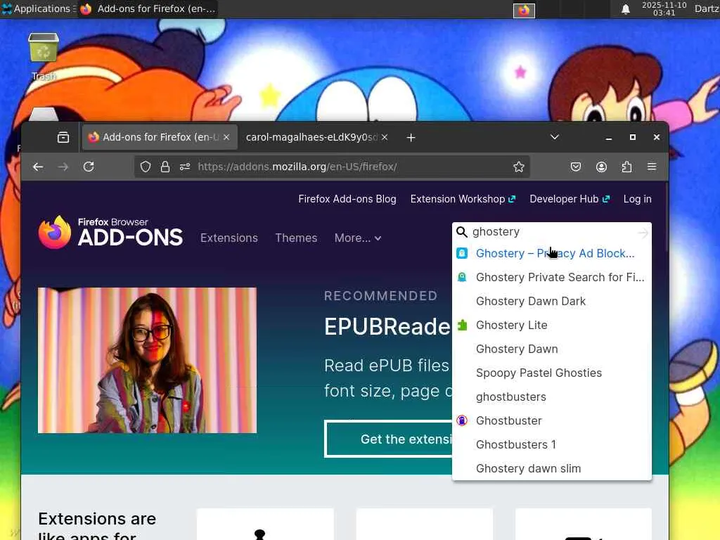Go to the Themes section
Viewport: 720px width, 540px height.
coord(296,238)
